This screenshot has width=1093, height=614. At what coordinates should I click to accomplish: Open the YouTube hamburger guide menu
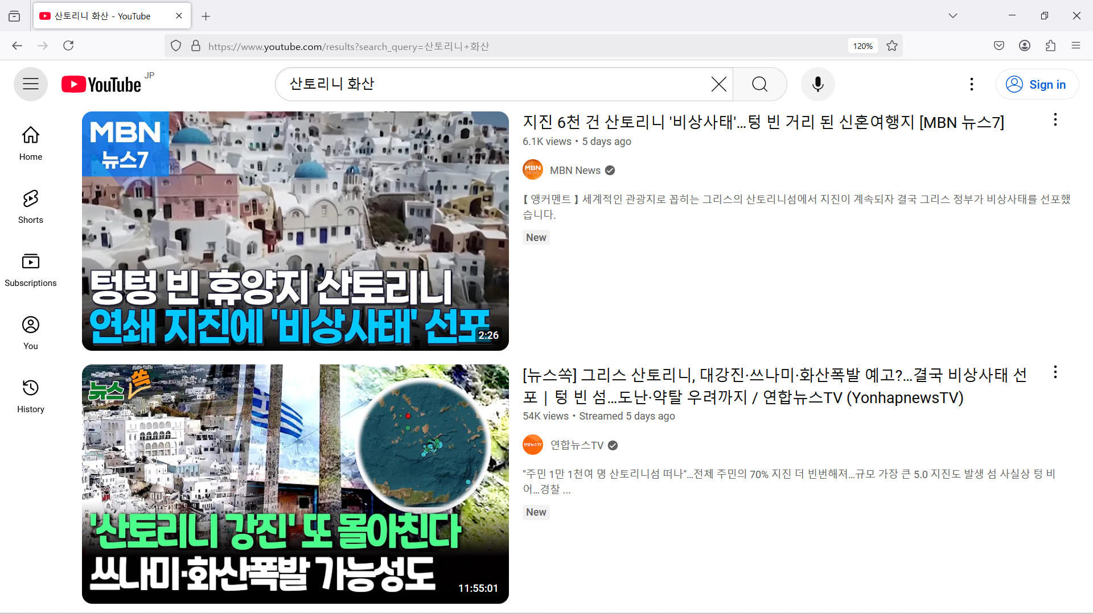click(31, 84)
